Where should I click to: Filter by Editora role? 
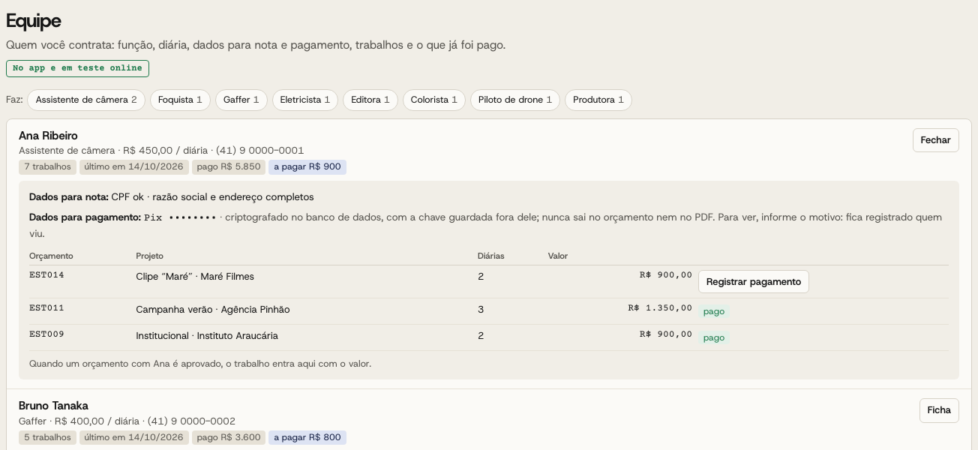pyautogui.click(x=370, y=100)
